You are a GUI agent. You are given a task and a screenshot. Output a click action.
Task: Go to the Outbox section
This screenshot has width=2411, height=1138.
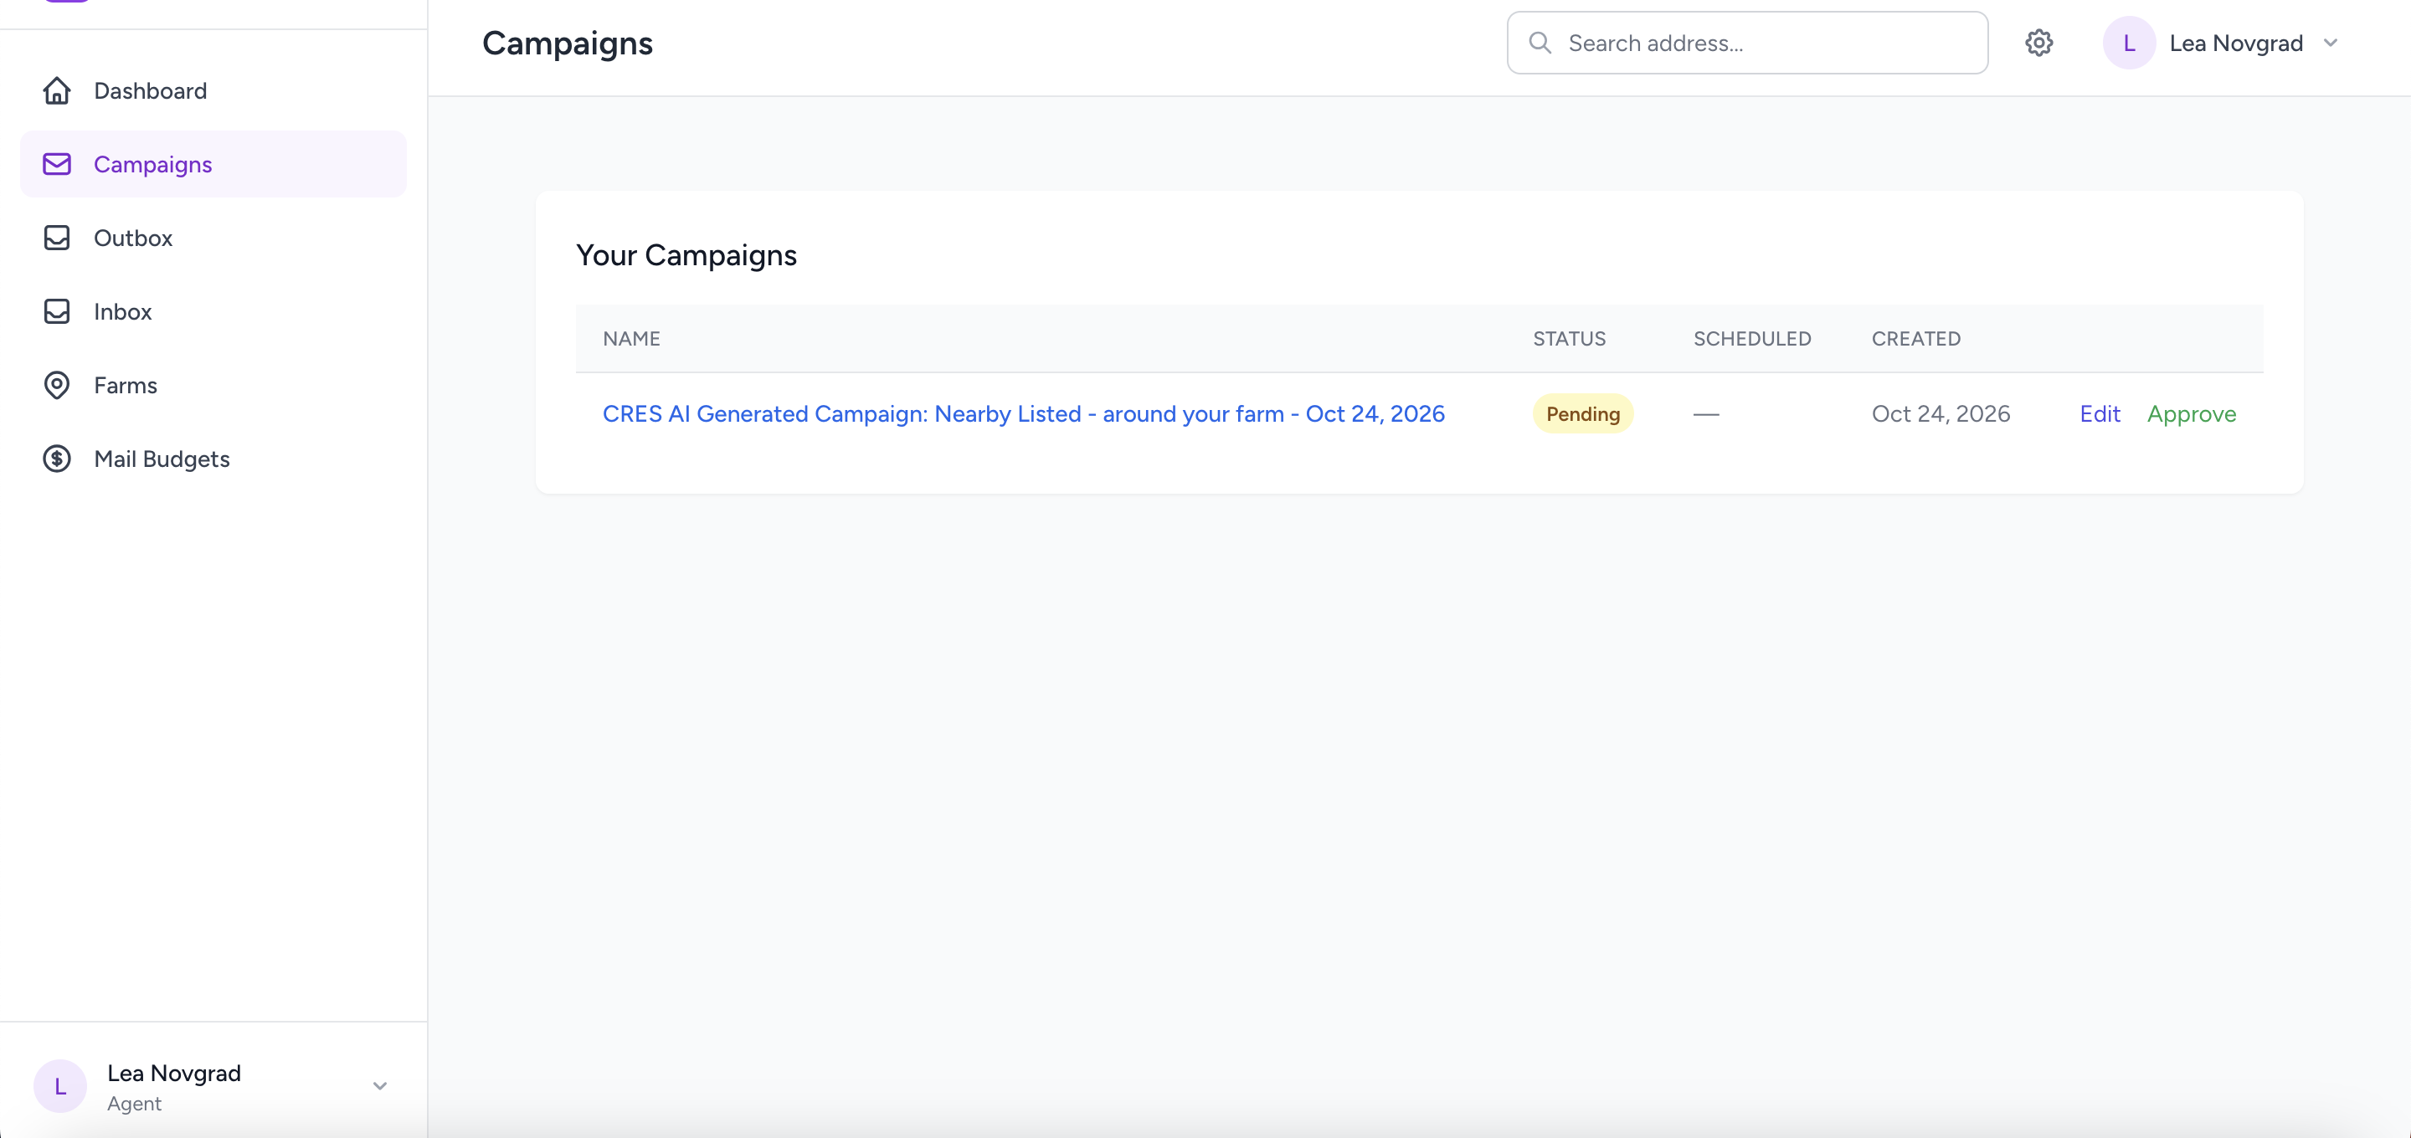pos(213,238)
